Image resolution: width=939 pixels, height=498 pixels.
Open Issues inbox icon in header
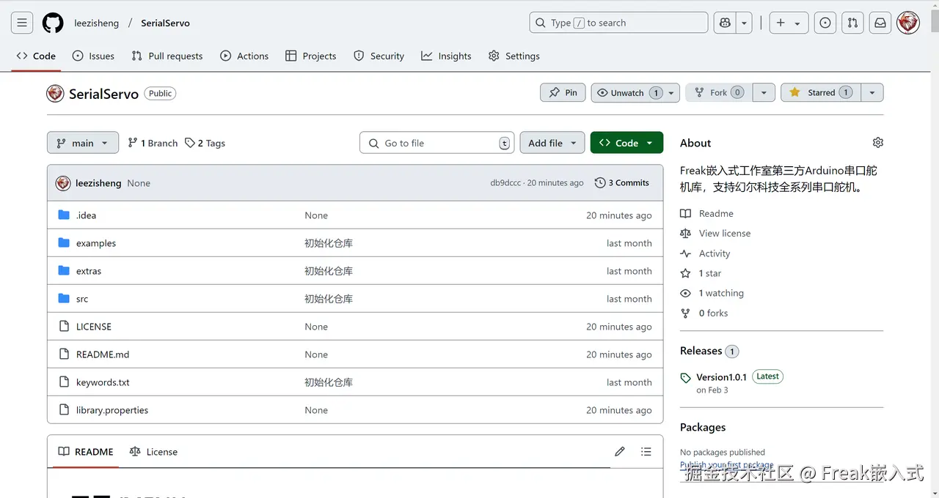pyautogui.click(x=825, y=23)
